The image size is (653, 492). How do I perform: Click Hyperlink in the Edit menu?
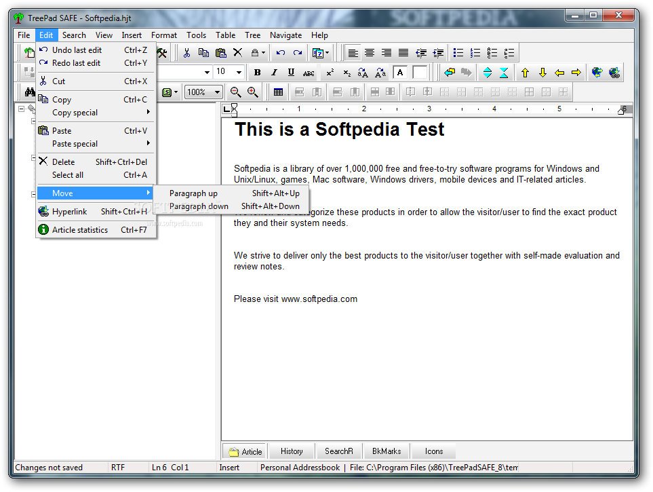pos(96,212)
